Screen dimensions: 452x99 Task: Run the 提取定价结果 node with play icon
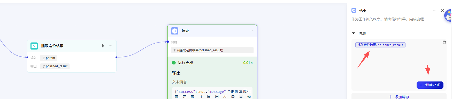click(x=103, y=46)
